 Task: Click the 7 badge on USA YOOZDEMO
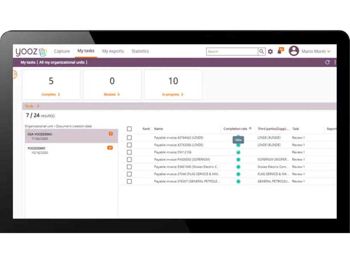(x=111, y=134)
